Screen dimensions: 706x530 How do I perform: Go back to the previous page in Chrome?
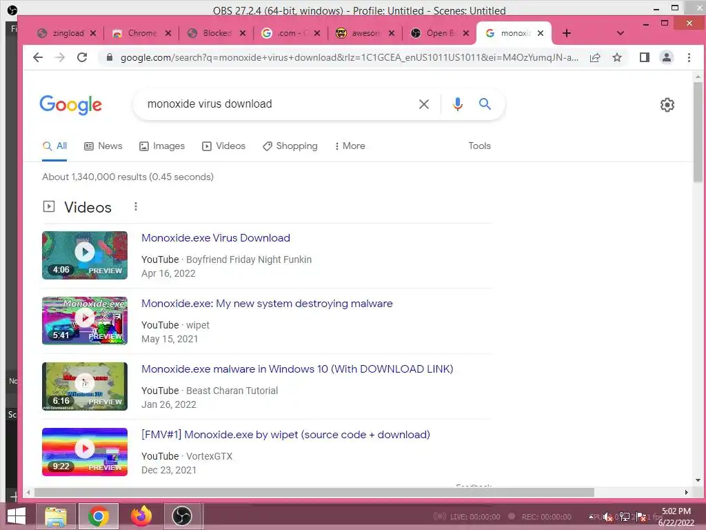coord(38,57)
